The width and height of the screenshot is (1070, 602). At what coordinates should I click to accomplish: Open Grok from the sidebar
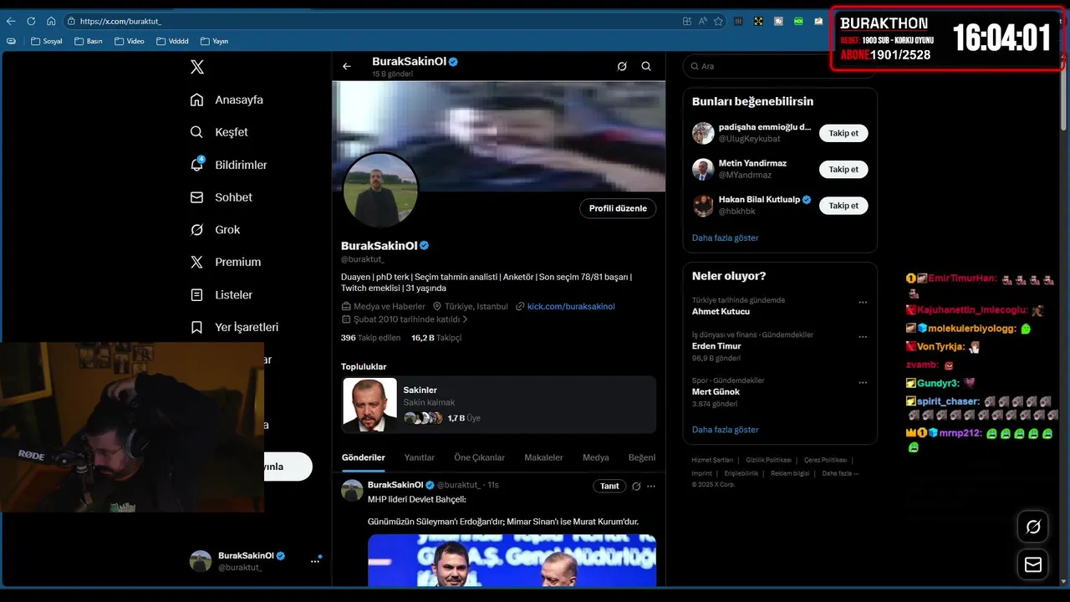pos(215,229)
